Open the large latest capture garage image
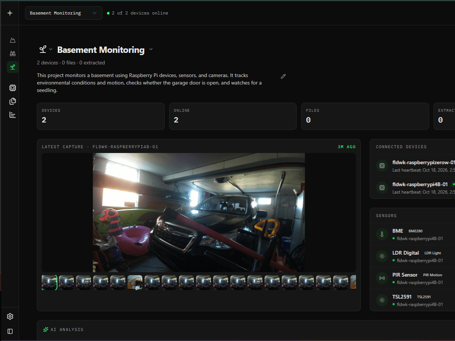This screenshot has width=455, height=341. pos(199,213)
